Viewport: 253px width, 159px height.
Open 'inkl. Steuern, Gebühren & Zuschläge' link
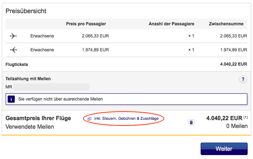coord(126,118)
